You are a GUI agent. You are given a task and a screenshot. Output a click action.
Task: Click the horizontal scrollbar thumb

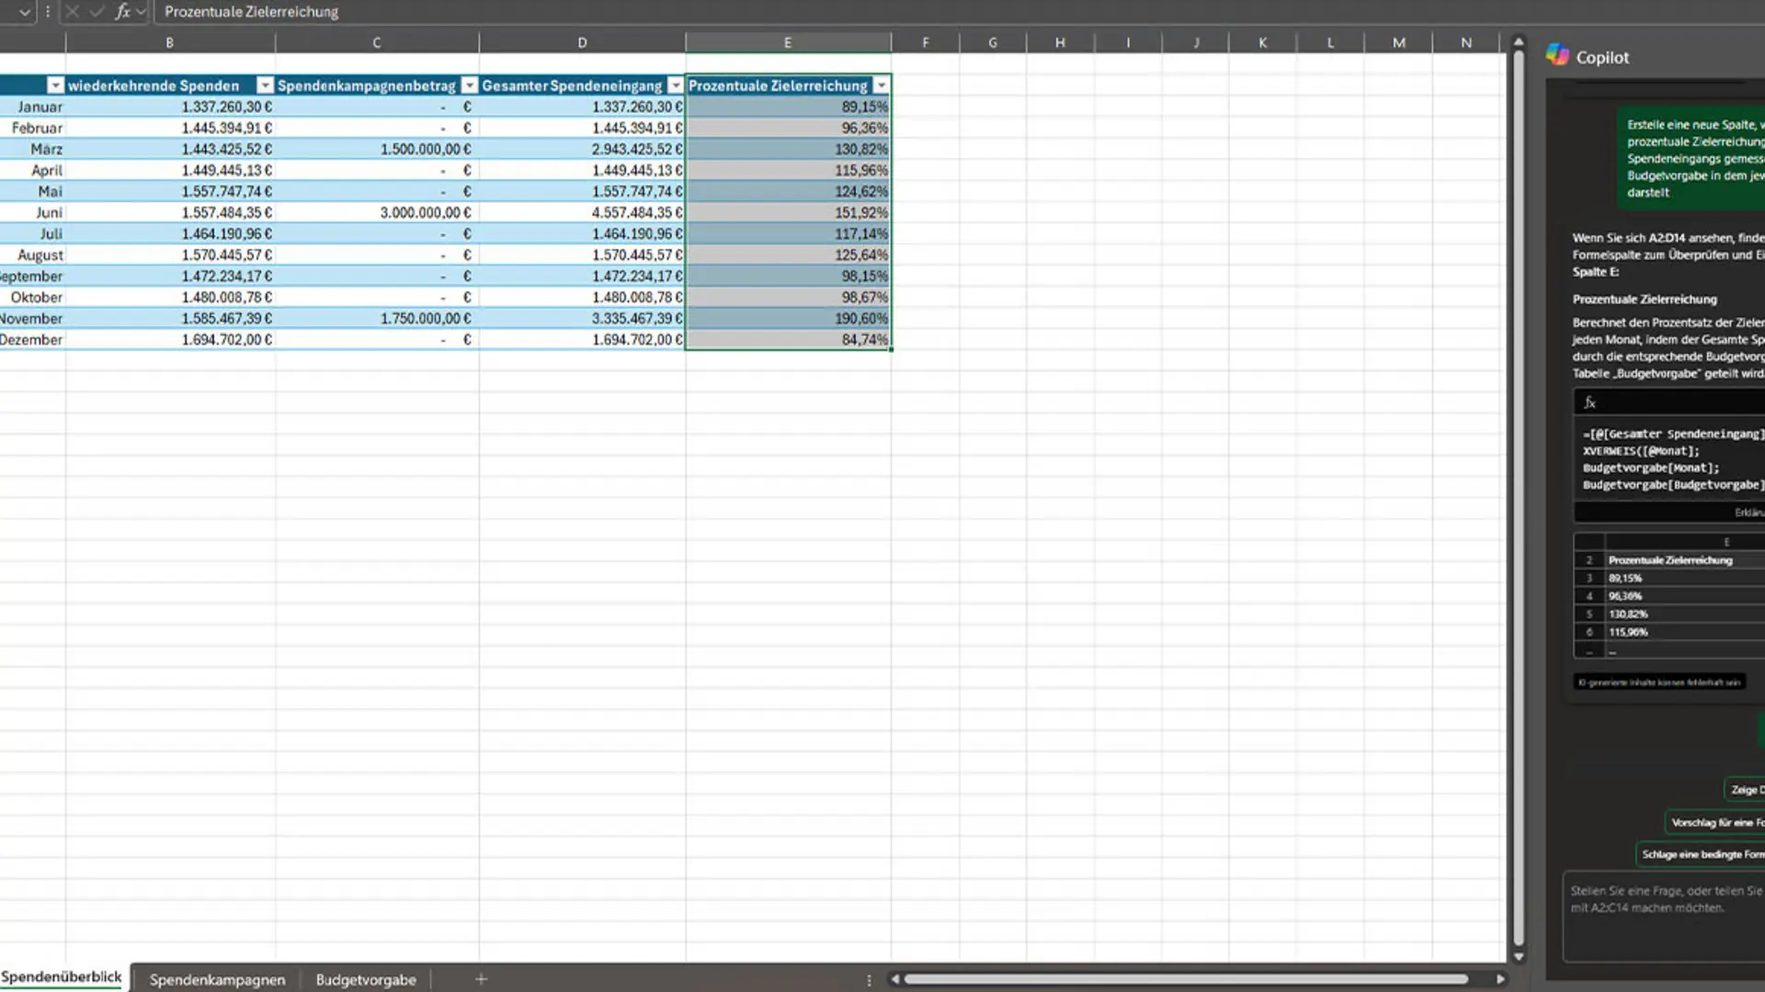(x=1186, y=979)
